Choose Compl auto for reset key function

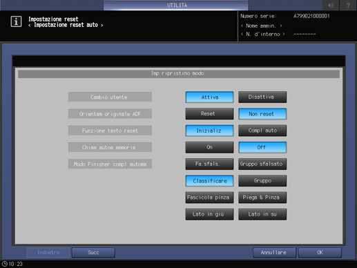coord(262,131)
